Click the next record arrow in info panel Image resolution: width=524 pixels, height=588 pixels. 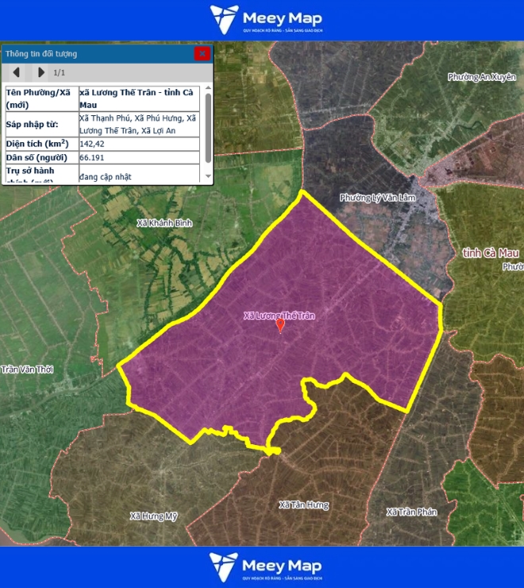(x=40, y=72)
